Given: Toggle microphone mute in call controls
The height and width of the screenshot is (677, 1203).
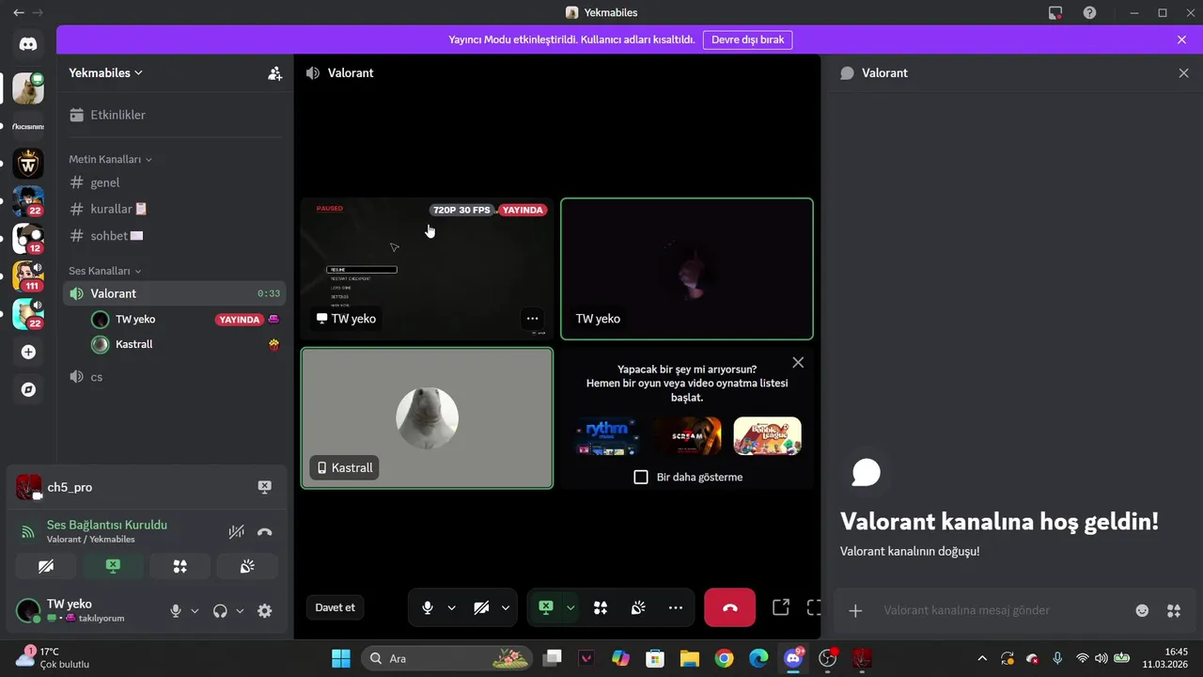Looking at the screenshot, I should point(428,607).
